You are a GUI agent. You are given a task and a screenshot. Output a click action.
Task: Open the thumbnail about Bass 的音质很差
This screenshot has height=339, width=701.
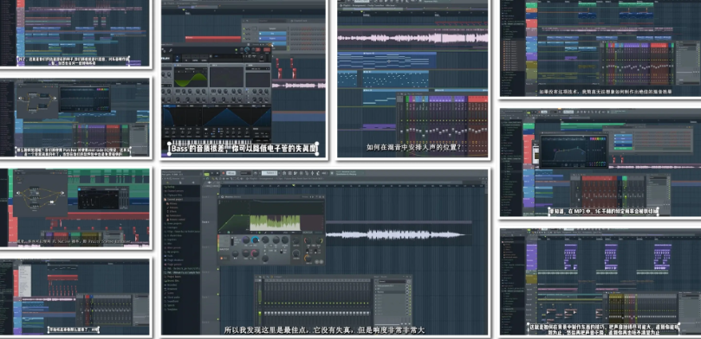coord(243,78)
